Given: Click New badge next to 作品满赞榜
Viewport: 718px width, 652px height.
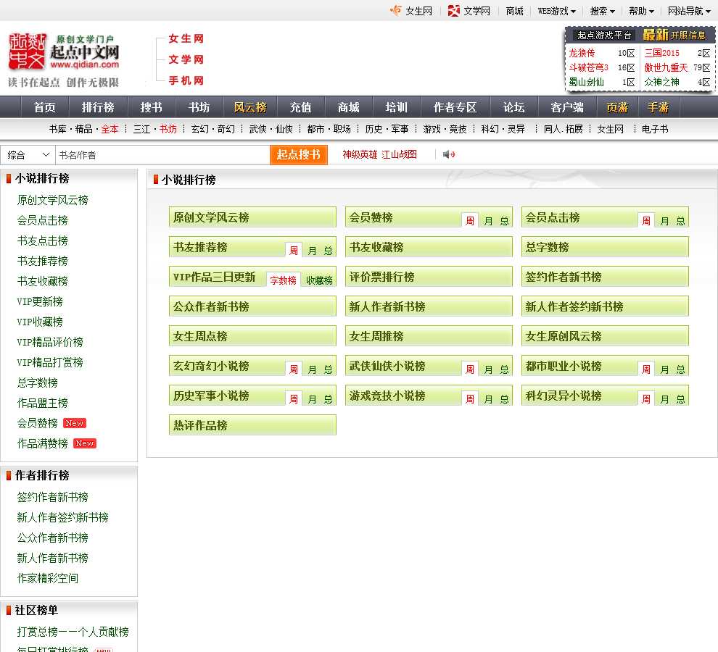Looking at the screenshot, I should point(85,443).
